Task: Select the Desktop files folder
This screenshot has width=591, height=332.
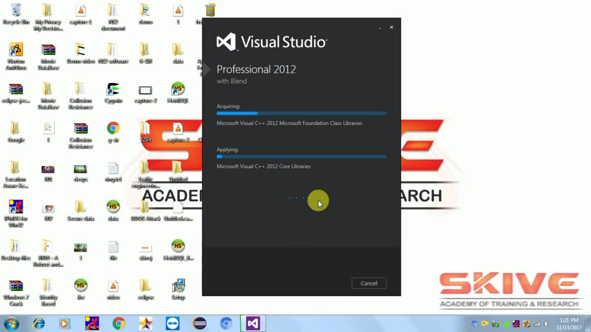Action: (16, 250)
